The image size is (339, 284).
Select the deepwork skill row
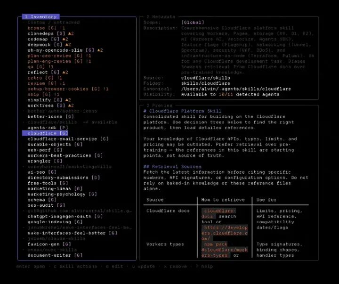[49, 45]
